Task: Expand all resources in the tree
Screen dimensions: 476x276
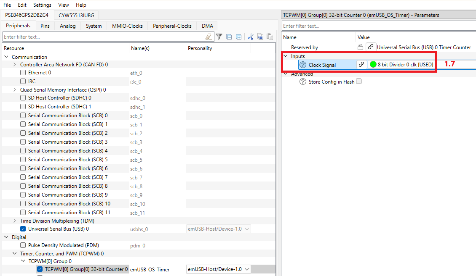Action: pos(239,37)
